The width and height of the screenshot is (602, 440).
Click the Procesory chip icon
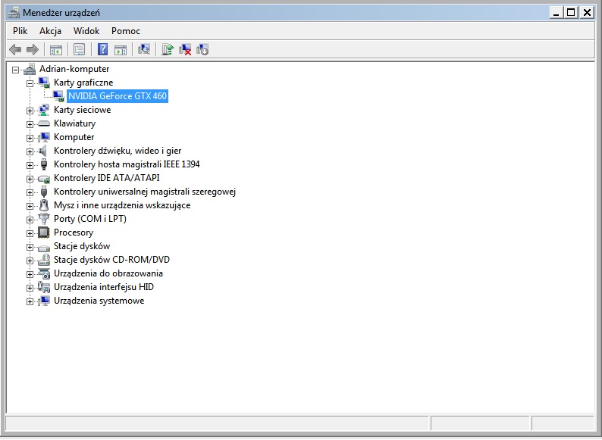44,232
